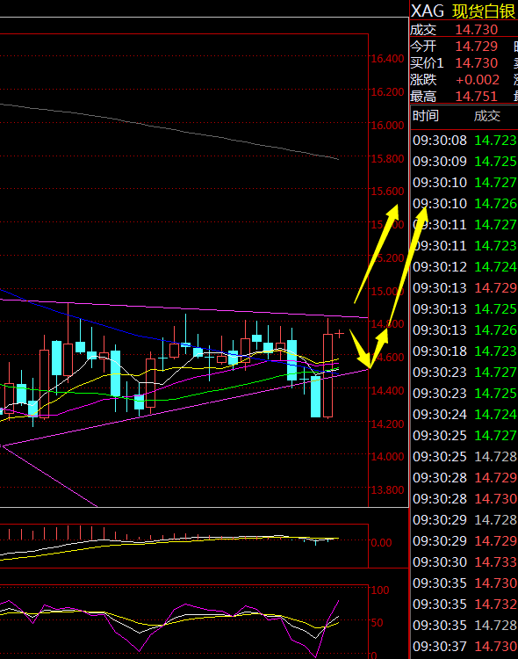Select the 09:30:28 tick at 14.730
The width and height of the screenshot is (518, 659).
tap(464, 499)
